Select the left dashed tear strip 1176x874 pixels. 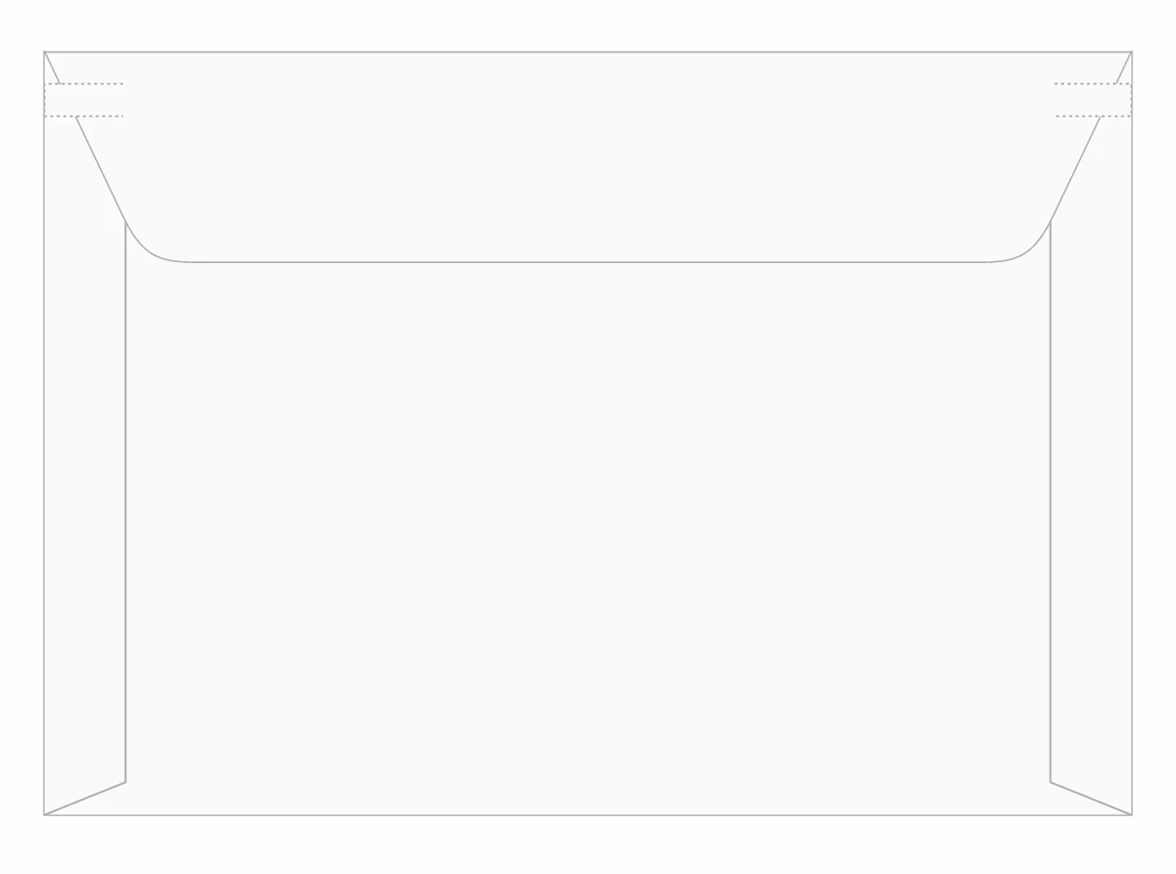point(84,100)
